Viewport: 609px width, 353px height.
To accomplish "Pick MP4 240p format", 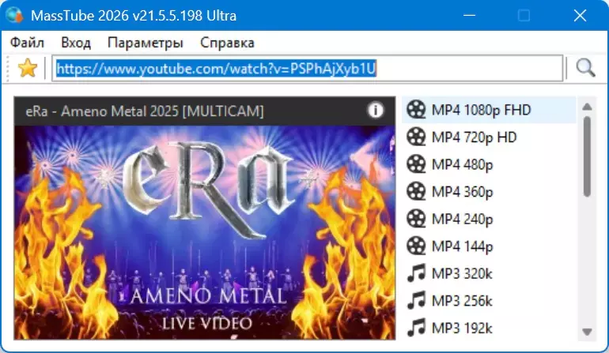I will pos(489,219).
